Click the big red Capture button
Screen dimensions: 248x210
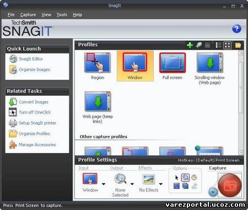[x=230, y=185]
